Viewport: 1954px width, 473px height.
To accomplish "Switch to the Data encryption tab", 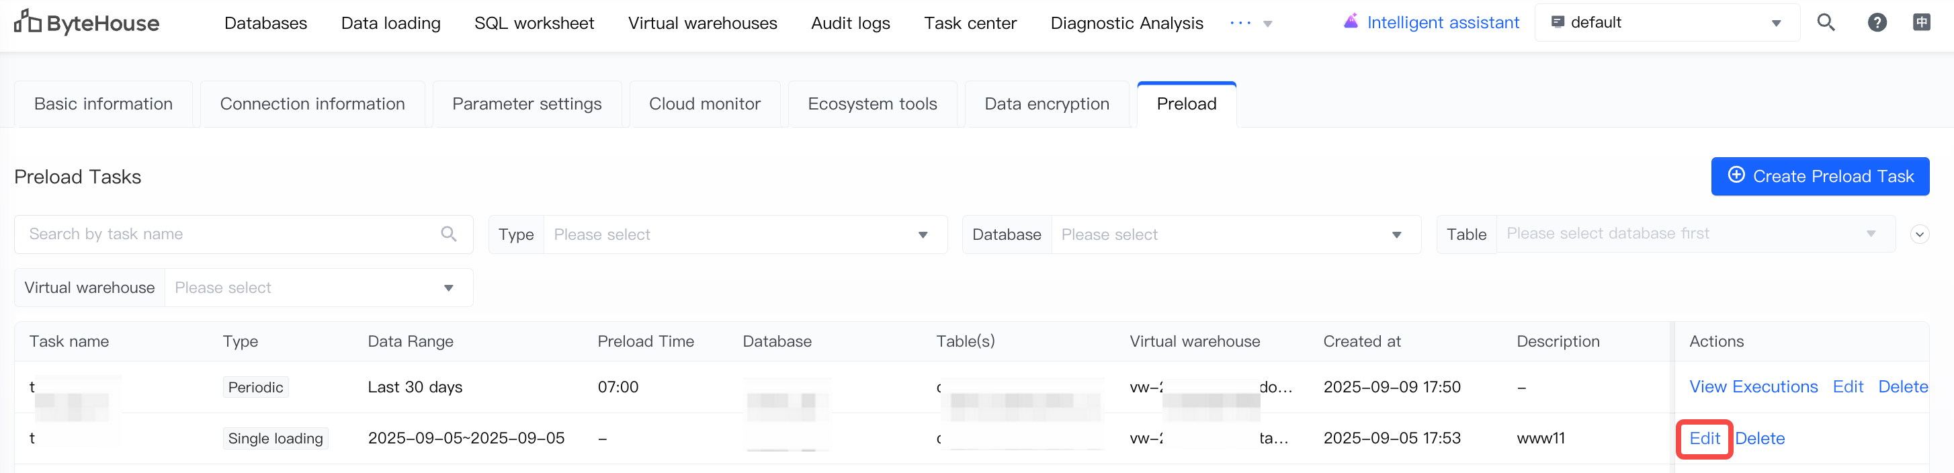I will click(x=1046, y=104).
